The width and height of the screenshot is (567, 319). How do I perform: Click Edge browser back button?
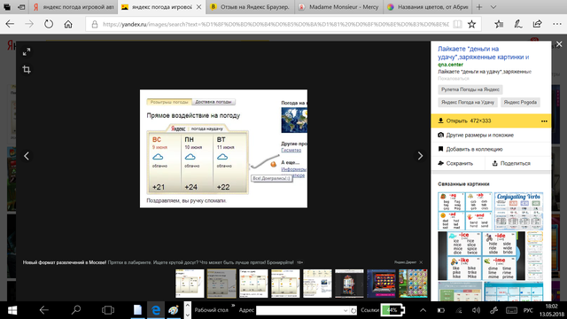click(10, 24)
